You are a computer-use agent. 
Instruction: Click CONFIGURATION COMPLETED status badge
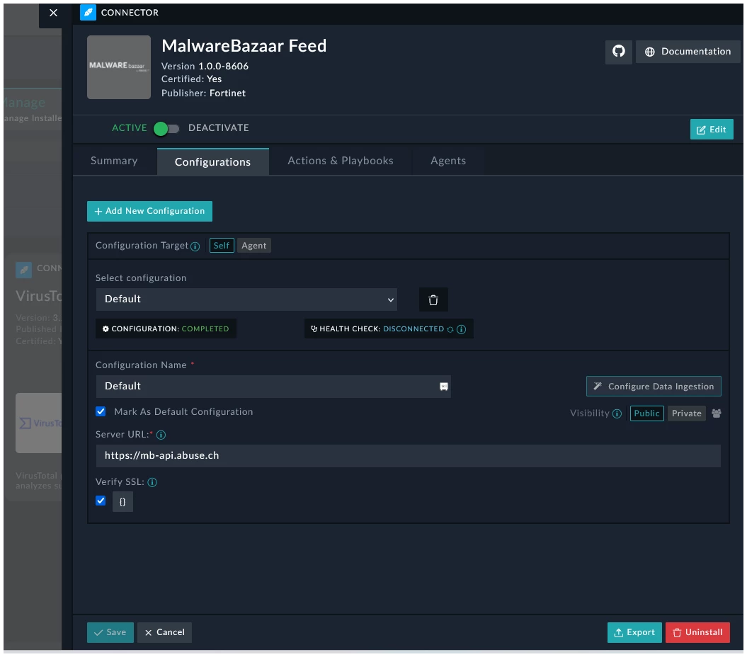(x=166, y=328)
